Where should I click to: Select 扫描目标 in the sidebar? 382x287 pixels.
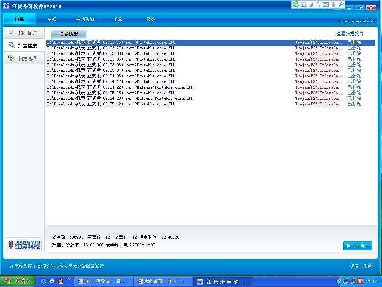point(24,33)
